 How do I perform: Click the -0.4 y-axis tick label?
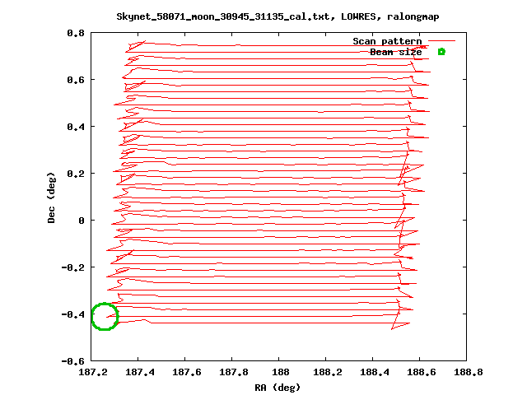(72, 314)
